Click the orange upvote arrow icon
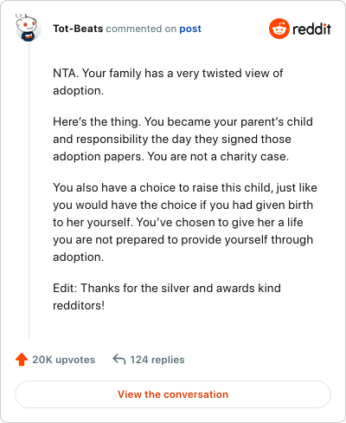Image resolution: width=346 pixels, height=423 pixels. click(22, 360)
